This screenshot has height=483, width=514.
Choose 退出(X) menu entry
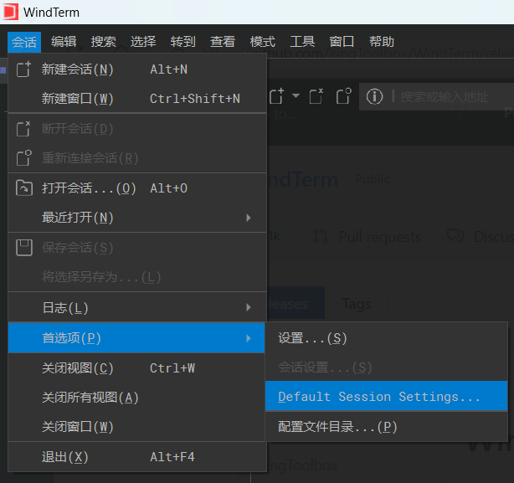tap(137, 457)
